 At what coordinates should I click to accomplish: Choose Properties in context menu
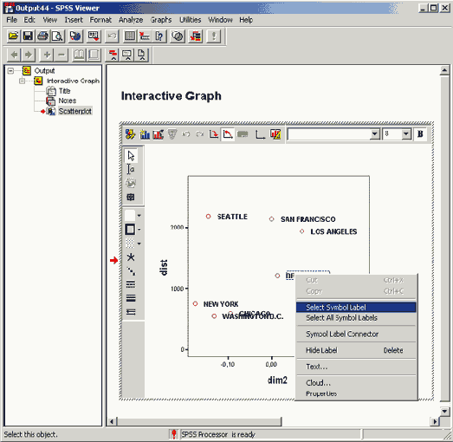coord(356,393)
